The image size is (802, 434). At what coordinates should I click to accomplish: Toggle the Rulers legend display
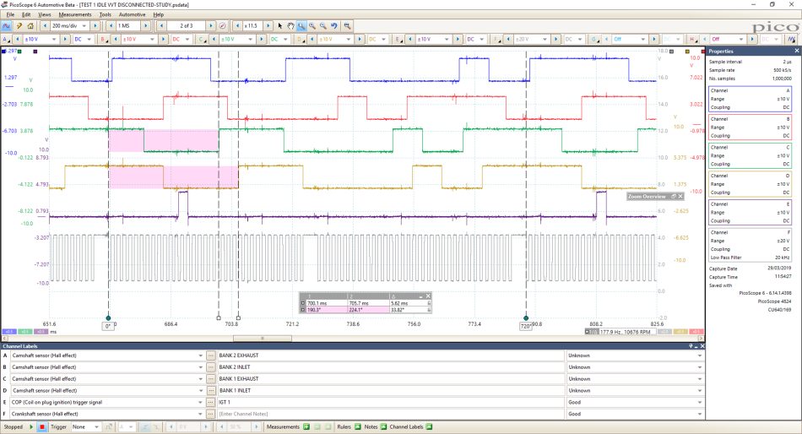(x=358, y=427)
